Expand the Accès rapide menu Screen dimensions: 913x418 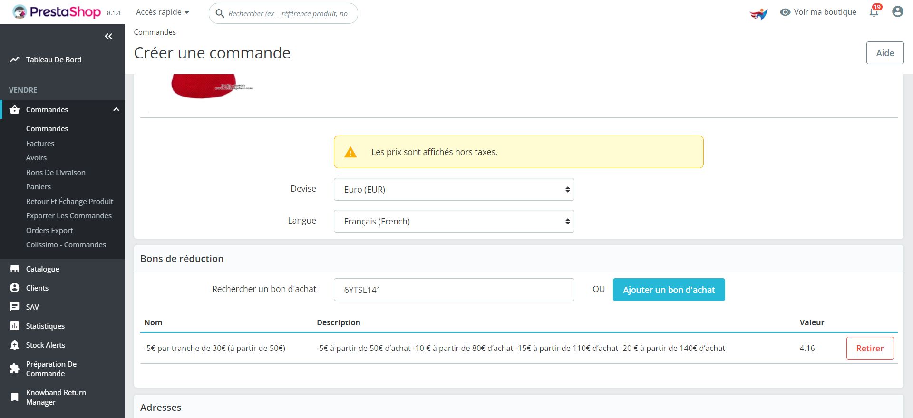point(162,12)
